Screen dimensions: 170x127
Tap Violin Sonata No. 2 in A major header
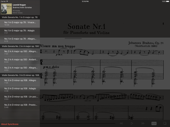tap(20, 46)
